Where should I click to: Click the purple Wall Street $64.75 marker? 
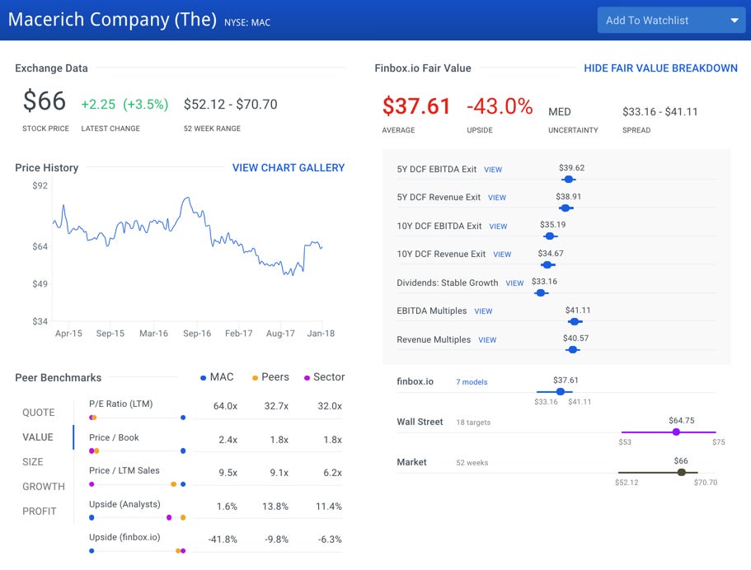coord(676,432)
